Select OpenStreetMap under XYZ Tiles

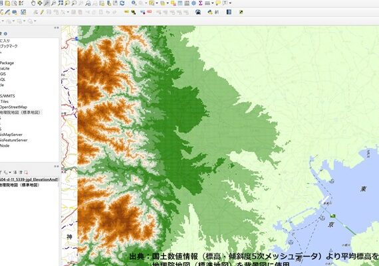pos(13,107)
